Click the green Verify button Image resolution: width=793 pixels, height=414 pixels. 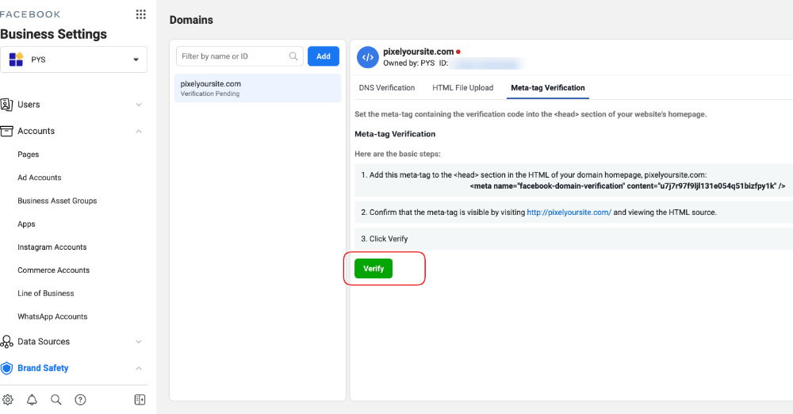pos(374,268)
